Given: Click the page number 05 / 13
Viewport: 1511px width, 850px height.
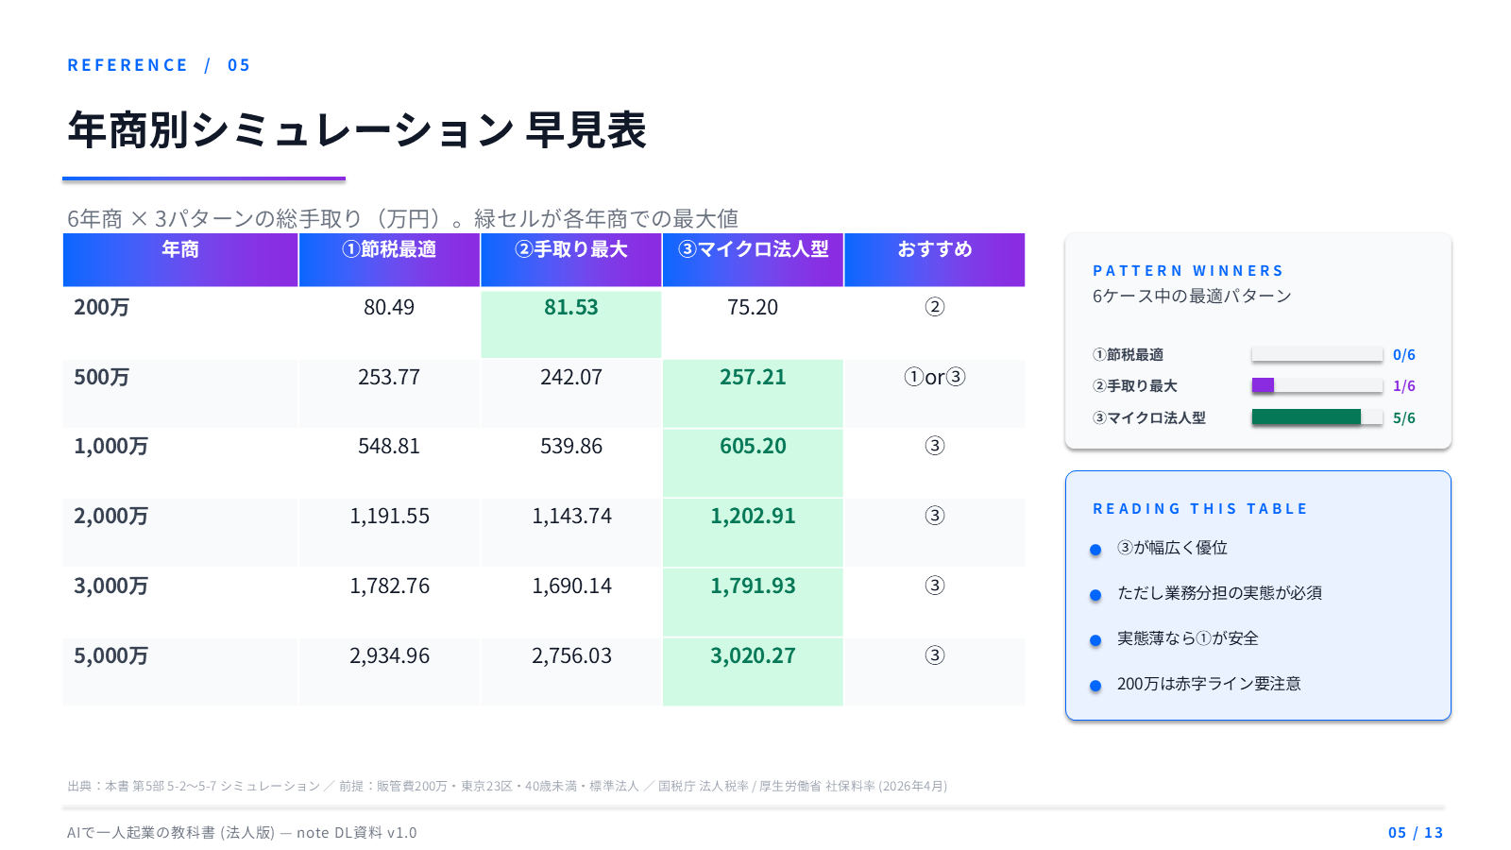Looking at the screenshot, I should click(x=1416, y=833).
